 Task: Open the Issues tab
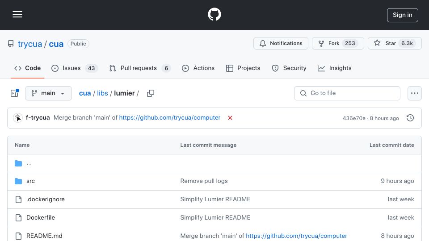click(x=75, y=68)
